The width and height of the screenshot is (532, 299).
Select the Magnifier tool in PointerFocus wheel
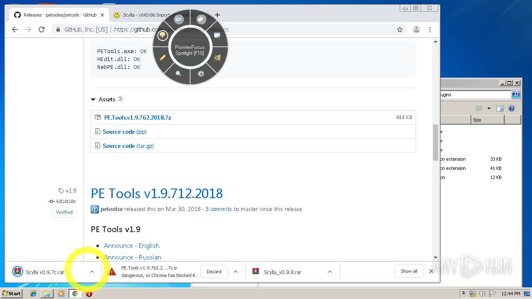178,74
